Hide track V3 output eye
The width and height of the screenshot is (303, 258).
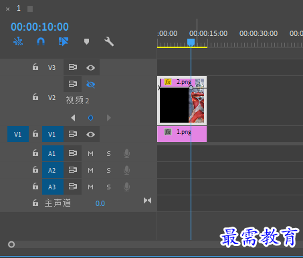[90, 67]
